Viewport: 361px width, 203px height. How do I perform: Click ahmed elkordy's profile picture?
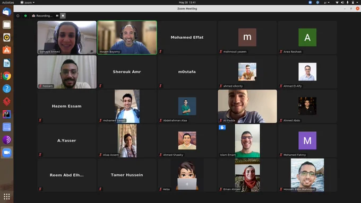[247, 72]
